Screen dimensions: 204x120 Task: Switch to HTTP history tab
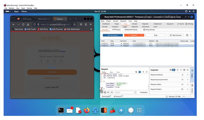point(116,30)
